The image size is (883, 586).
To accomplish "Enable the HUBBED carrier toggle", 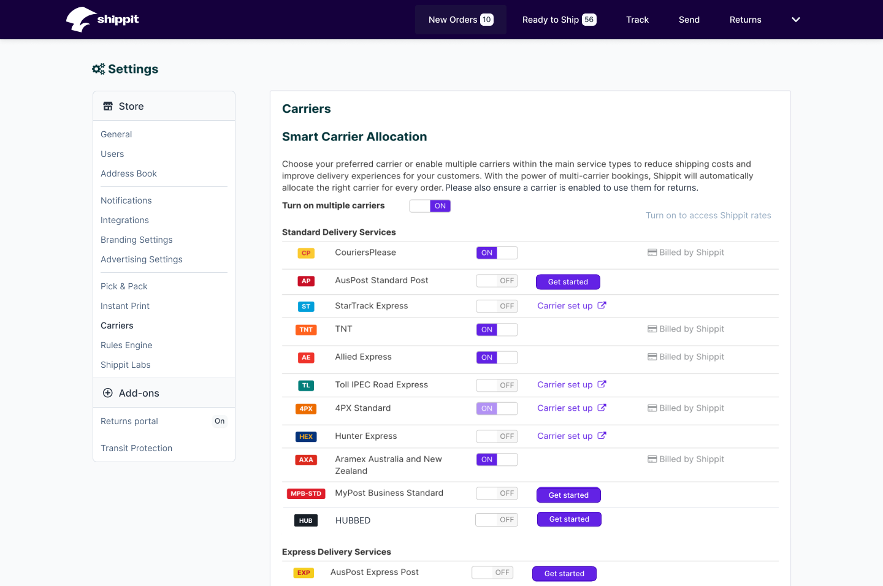I will 497,520.
